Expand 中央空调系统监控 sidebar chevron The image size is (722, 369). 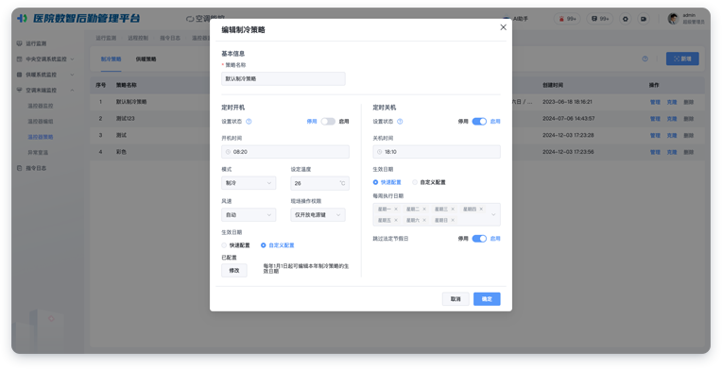72,59
